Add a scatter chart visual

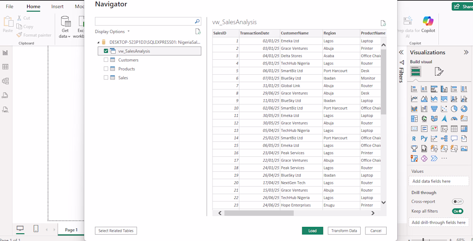444,109
